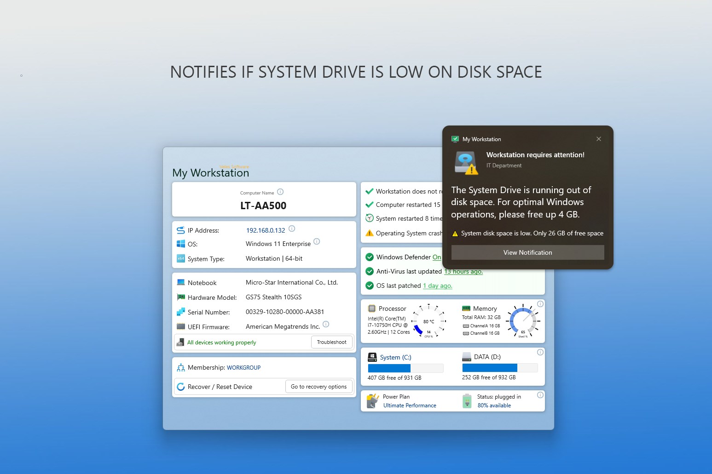Click the info icon in the Power Plan panel
Image resolution: width=712 pixels, height=474 pixels.
540,395
